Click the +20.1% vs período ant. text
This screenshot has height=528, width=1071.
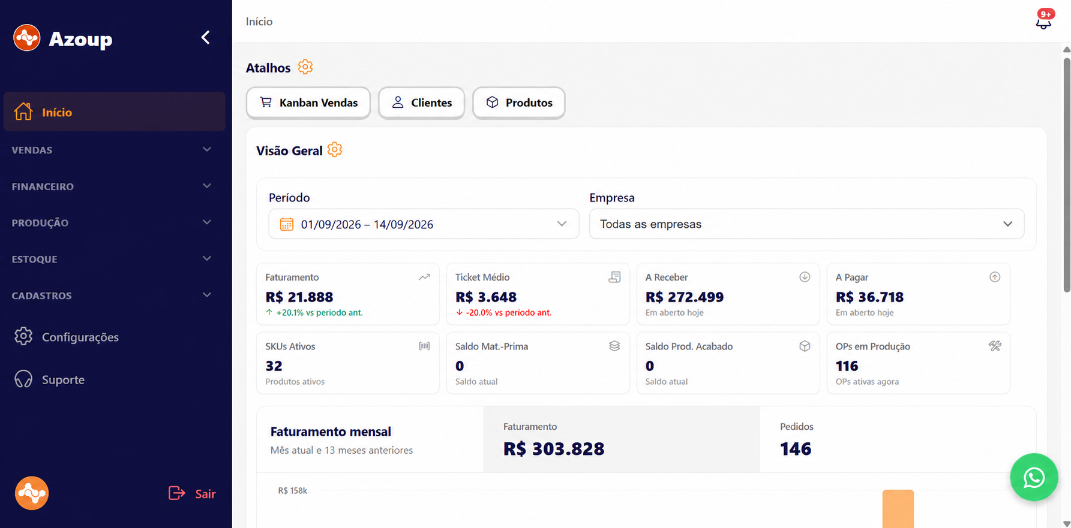point(320,312)
